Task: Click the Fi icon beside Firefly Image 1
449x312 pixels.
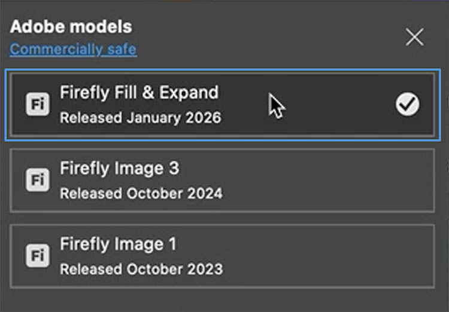Action: tap(38, 256)
